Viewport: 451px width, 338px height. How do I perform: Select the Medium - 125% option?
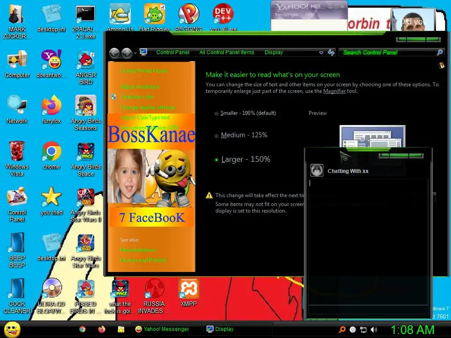click(x=241, y=135)
